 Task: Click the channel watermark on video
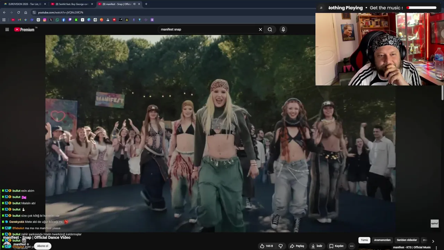point(434,224)
